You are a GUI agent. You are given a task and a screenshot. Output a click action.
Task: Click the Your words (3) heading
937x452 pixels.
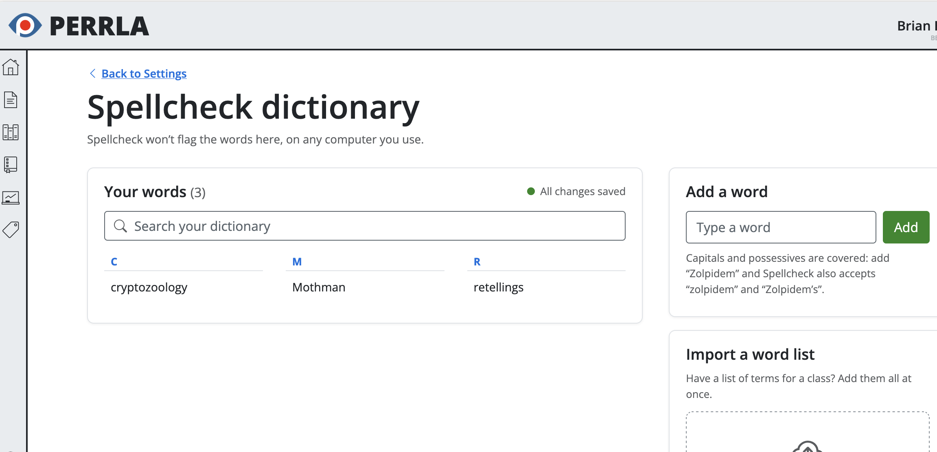(x=155, y=192)
